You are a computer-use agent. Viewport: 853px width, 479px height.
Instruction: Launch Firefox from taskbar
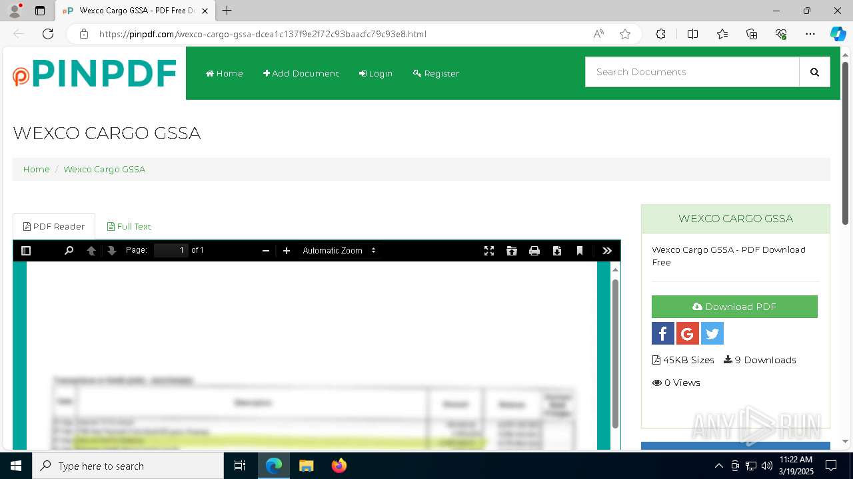(x=339, y=466)
